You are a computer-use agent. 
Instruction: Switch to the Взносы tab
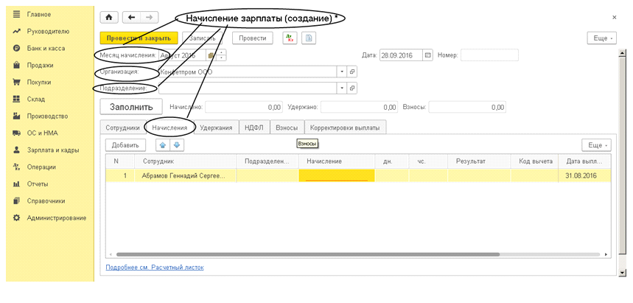point(287,128)
